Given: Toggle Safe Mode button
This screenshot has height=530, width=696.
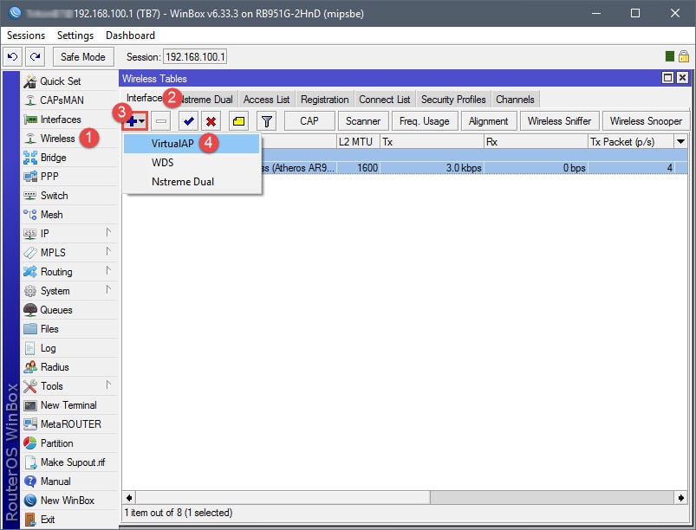Looking at the screenshot, I should coord(83,57).
